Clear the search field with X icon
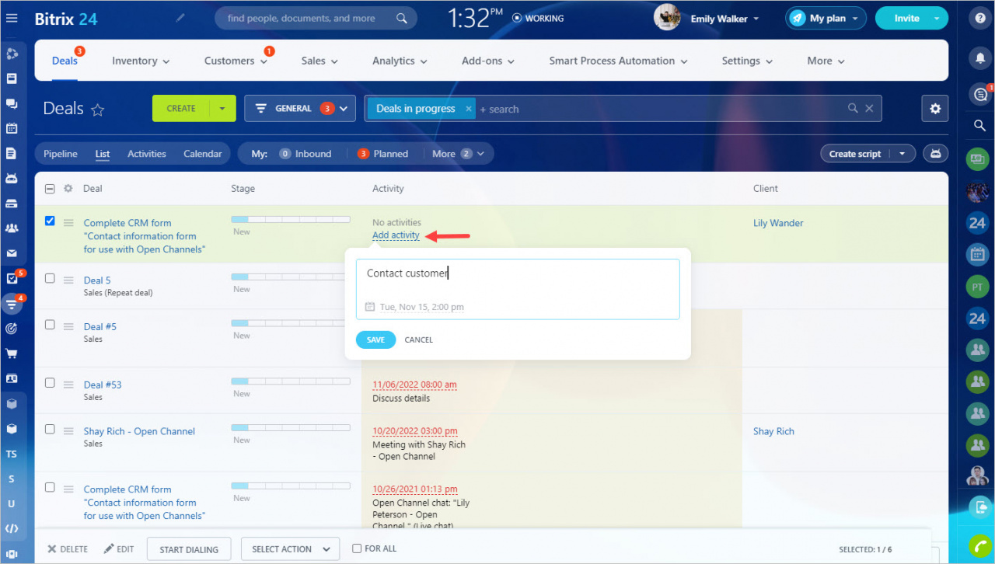 pos(870,109)
